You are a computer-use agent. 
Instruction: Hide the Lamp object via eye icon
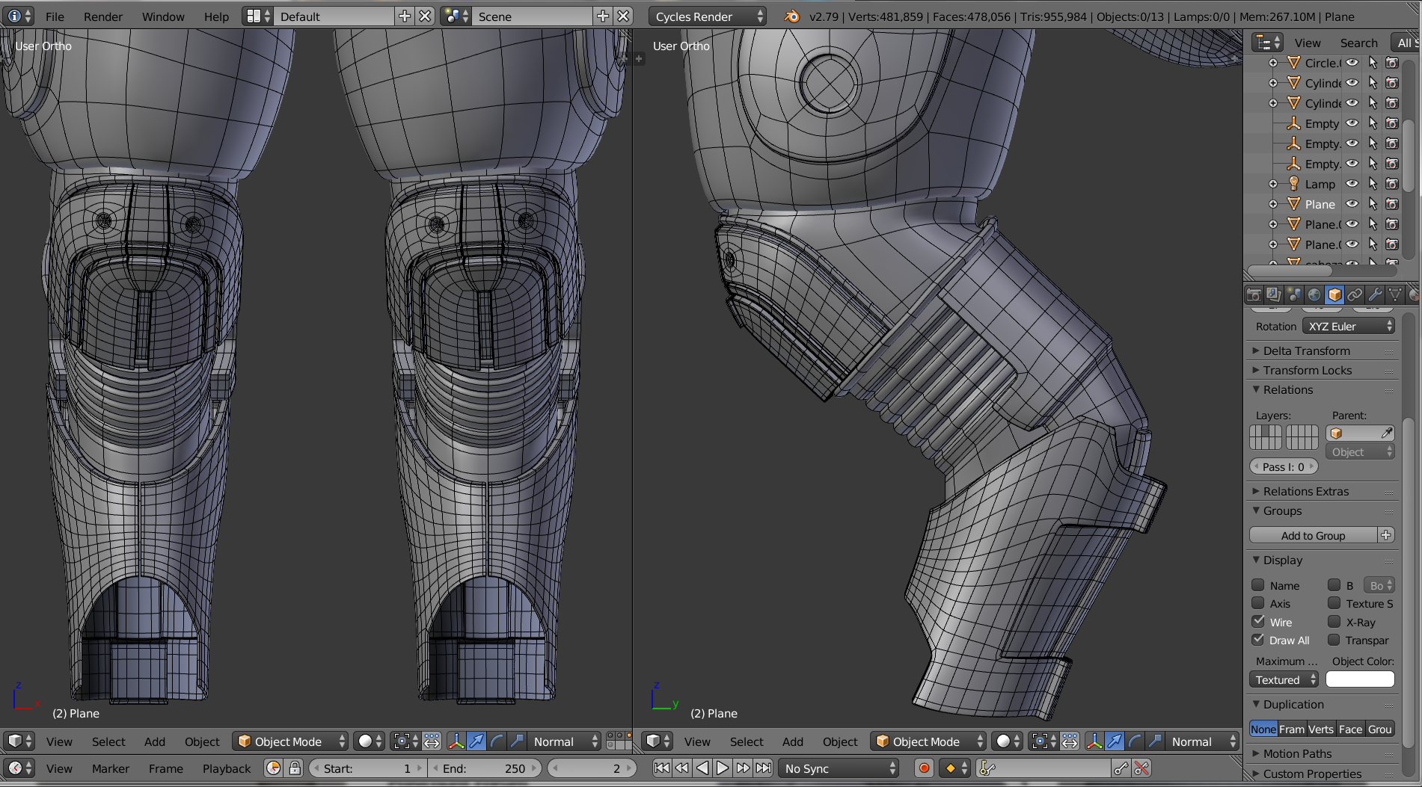[1352, 184]
